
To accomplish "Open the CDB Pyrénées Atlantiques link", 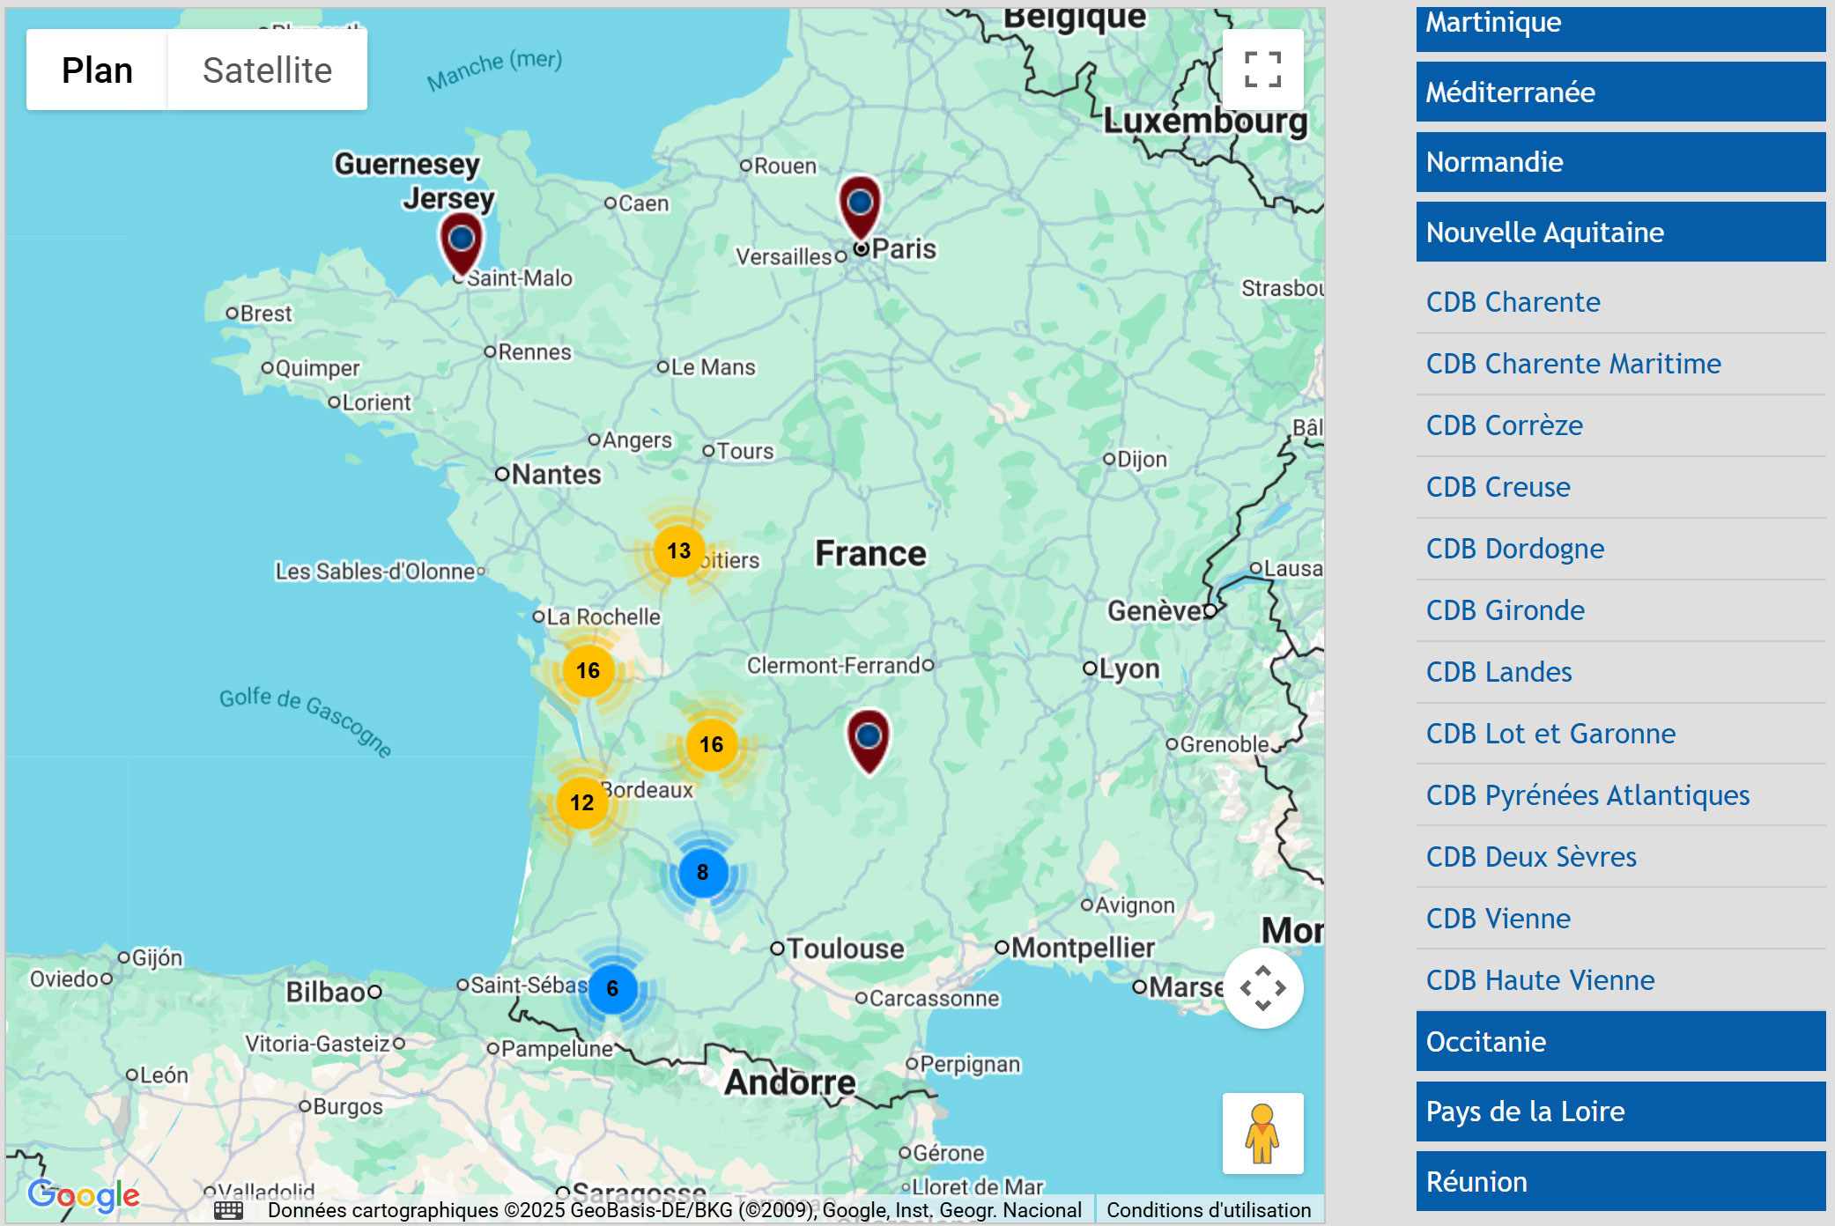I will [x=1587, y=795].
